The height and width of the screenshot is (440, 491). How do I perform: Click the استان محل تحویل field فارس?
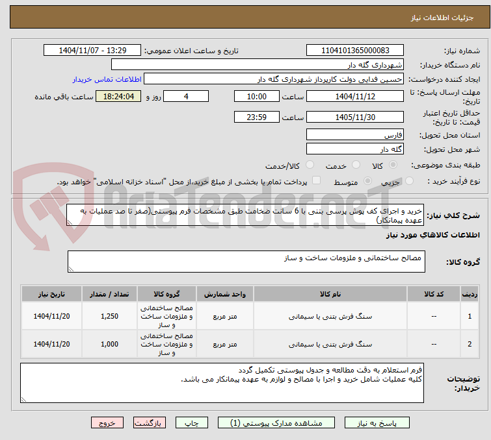[x=355, y=135]
